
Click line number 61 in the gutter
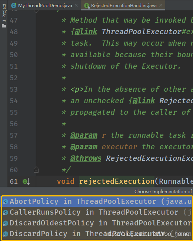click(14, 182)
